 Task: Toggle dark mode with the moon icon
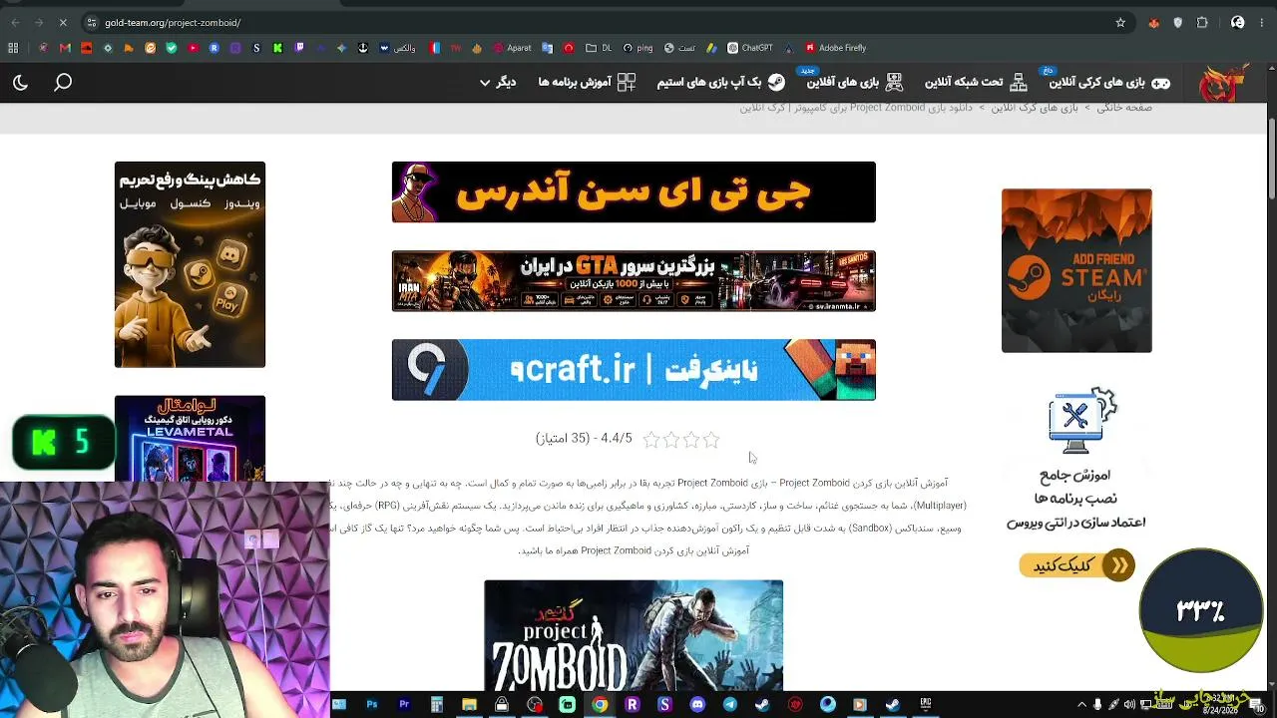tap(20, 83)
